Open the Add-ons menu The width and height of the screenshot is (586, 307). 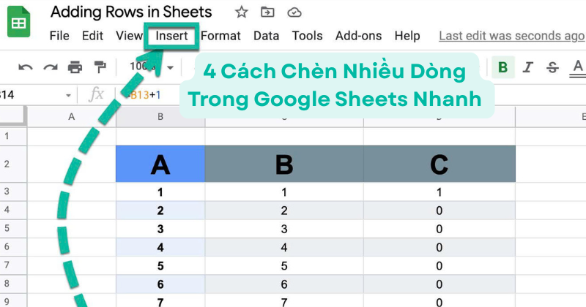tap(358, 36)
